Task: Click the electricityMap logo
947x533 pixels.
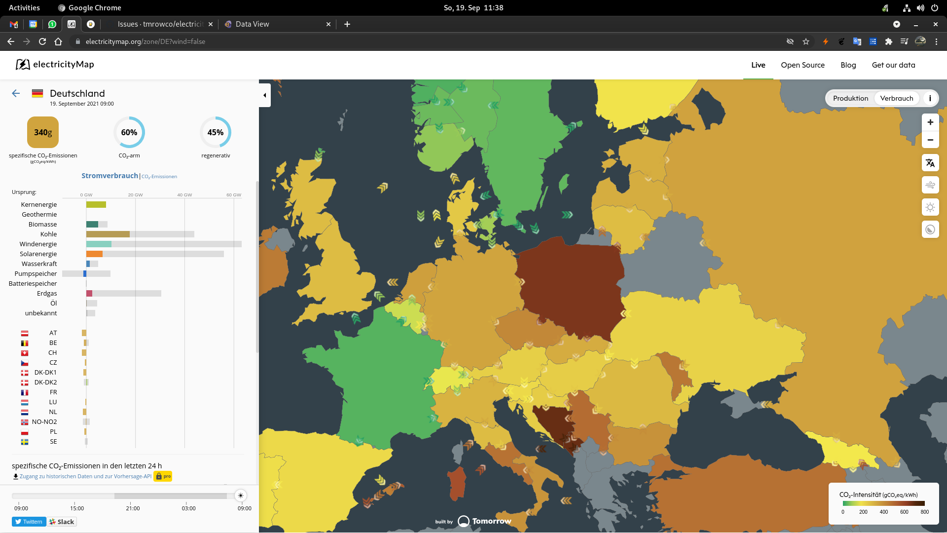Action: click(54, 65)
